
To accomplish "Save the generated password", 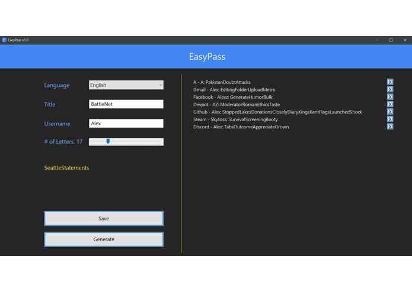I will point(104,219).
